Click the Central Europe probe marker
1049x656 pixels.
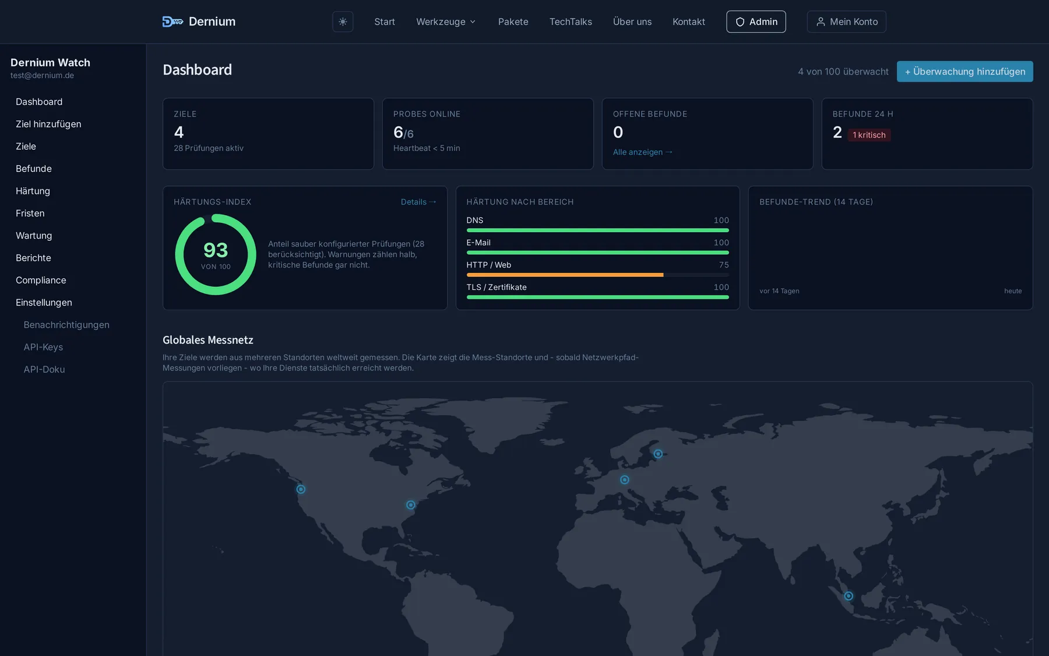[x=625, y=480]
